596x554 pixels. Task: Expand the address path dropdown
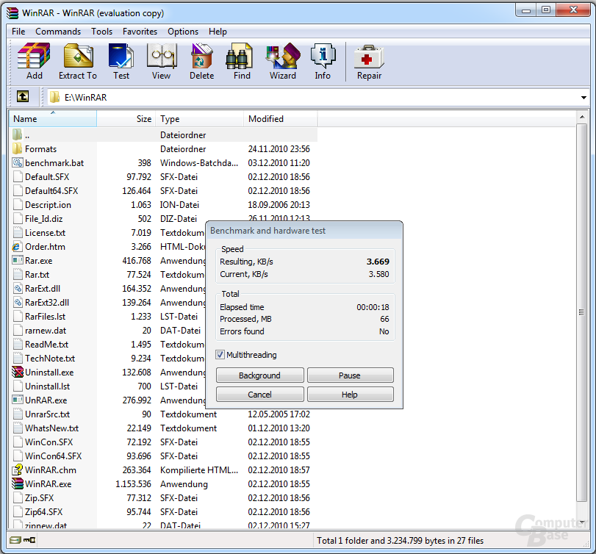click(584, 98)
